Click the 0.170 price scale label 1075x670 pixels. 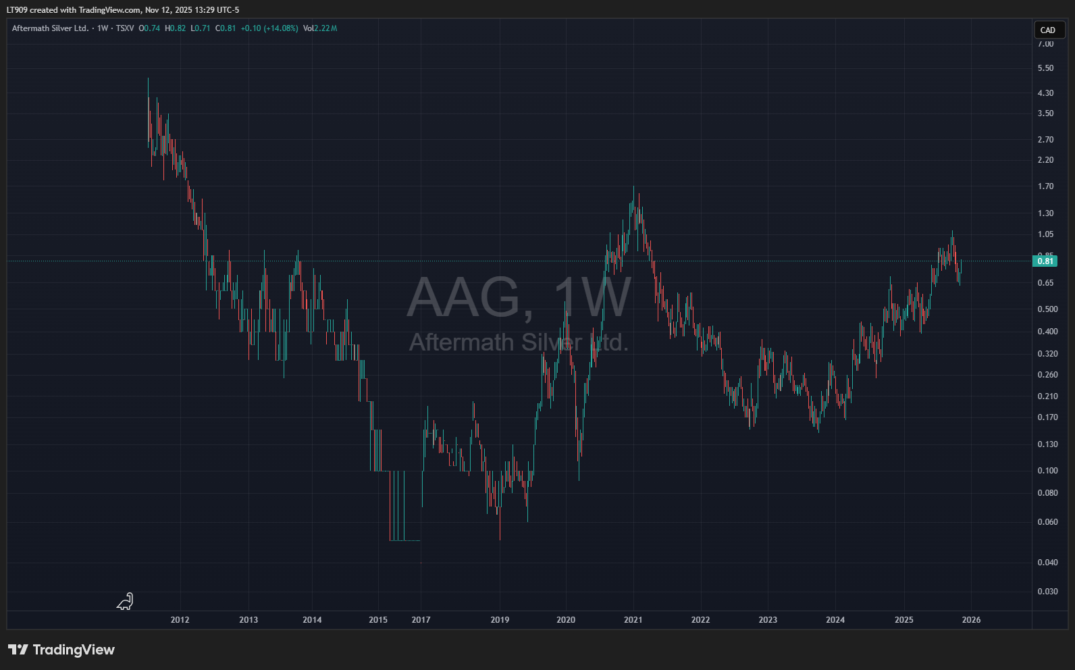(1047, 417)
